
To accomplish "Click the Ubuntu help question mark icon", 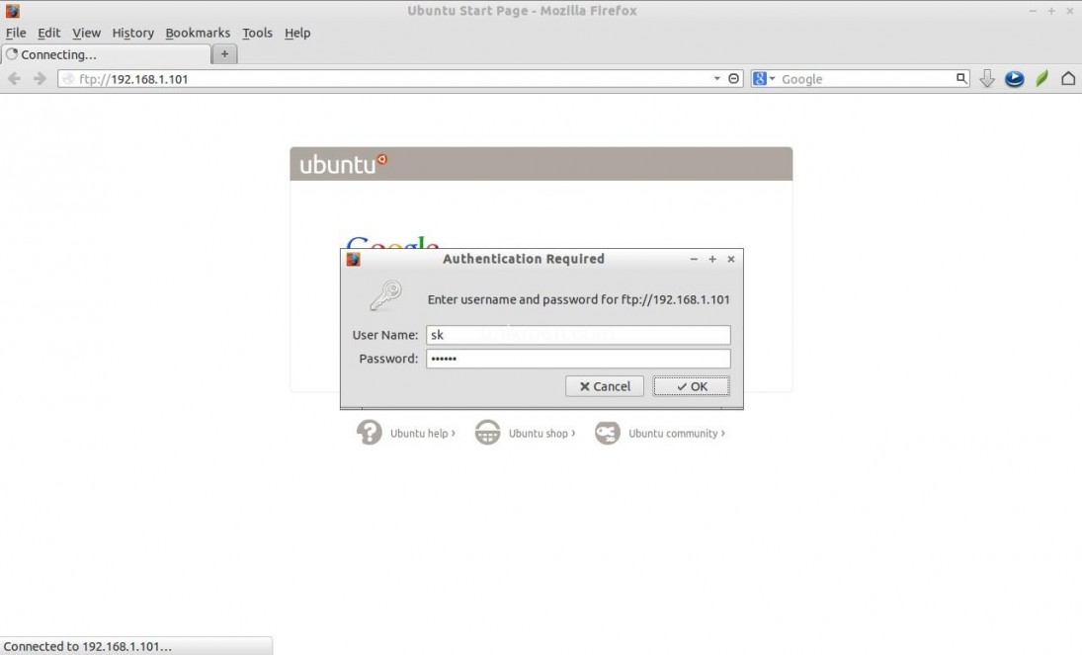I will tap(370, 433).
